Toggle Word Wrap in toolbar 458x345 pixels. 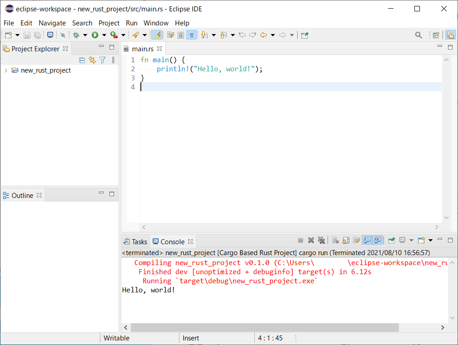[x=170, y=35]
